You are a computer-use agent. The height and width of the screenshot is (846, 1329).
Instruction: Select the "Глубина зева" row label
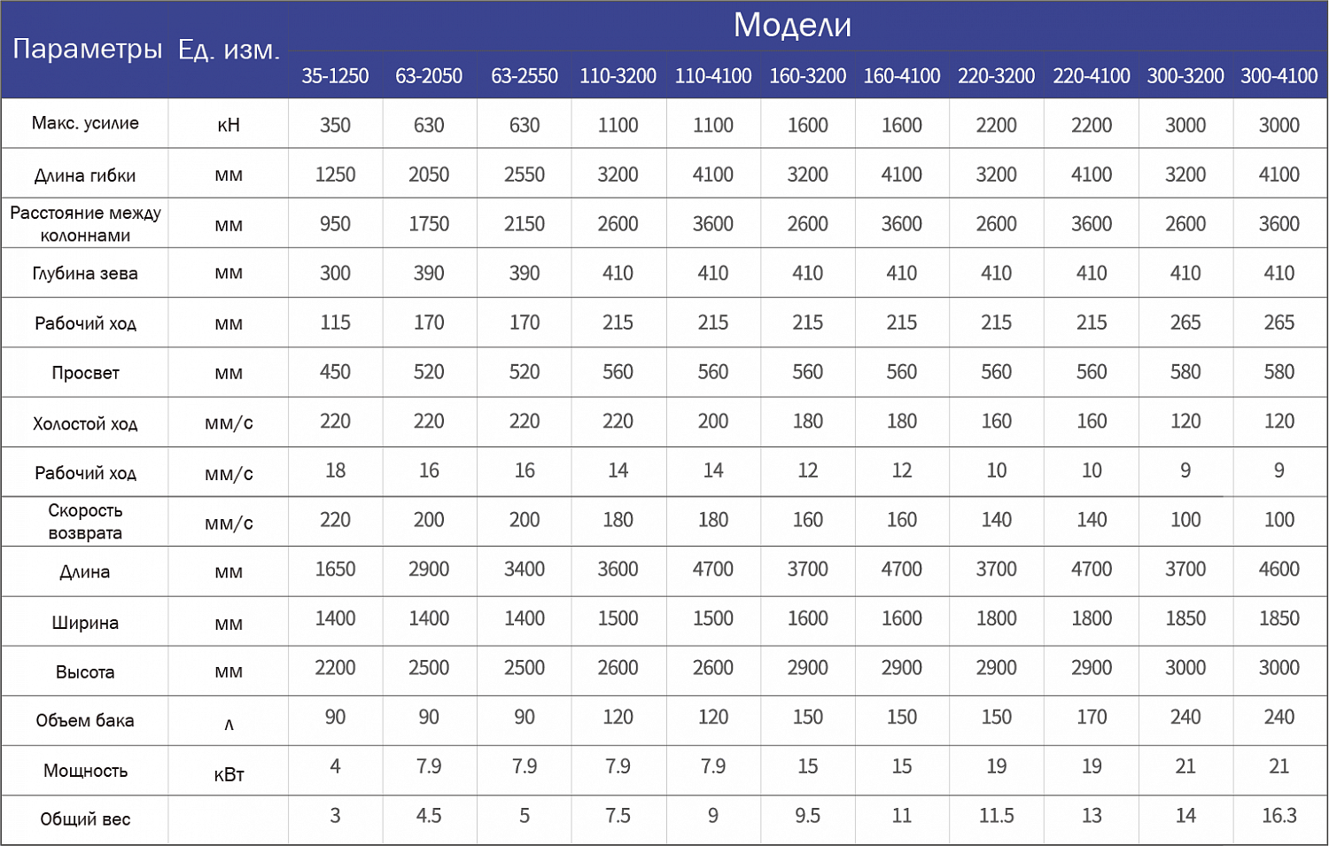click(85, 274)
